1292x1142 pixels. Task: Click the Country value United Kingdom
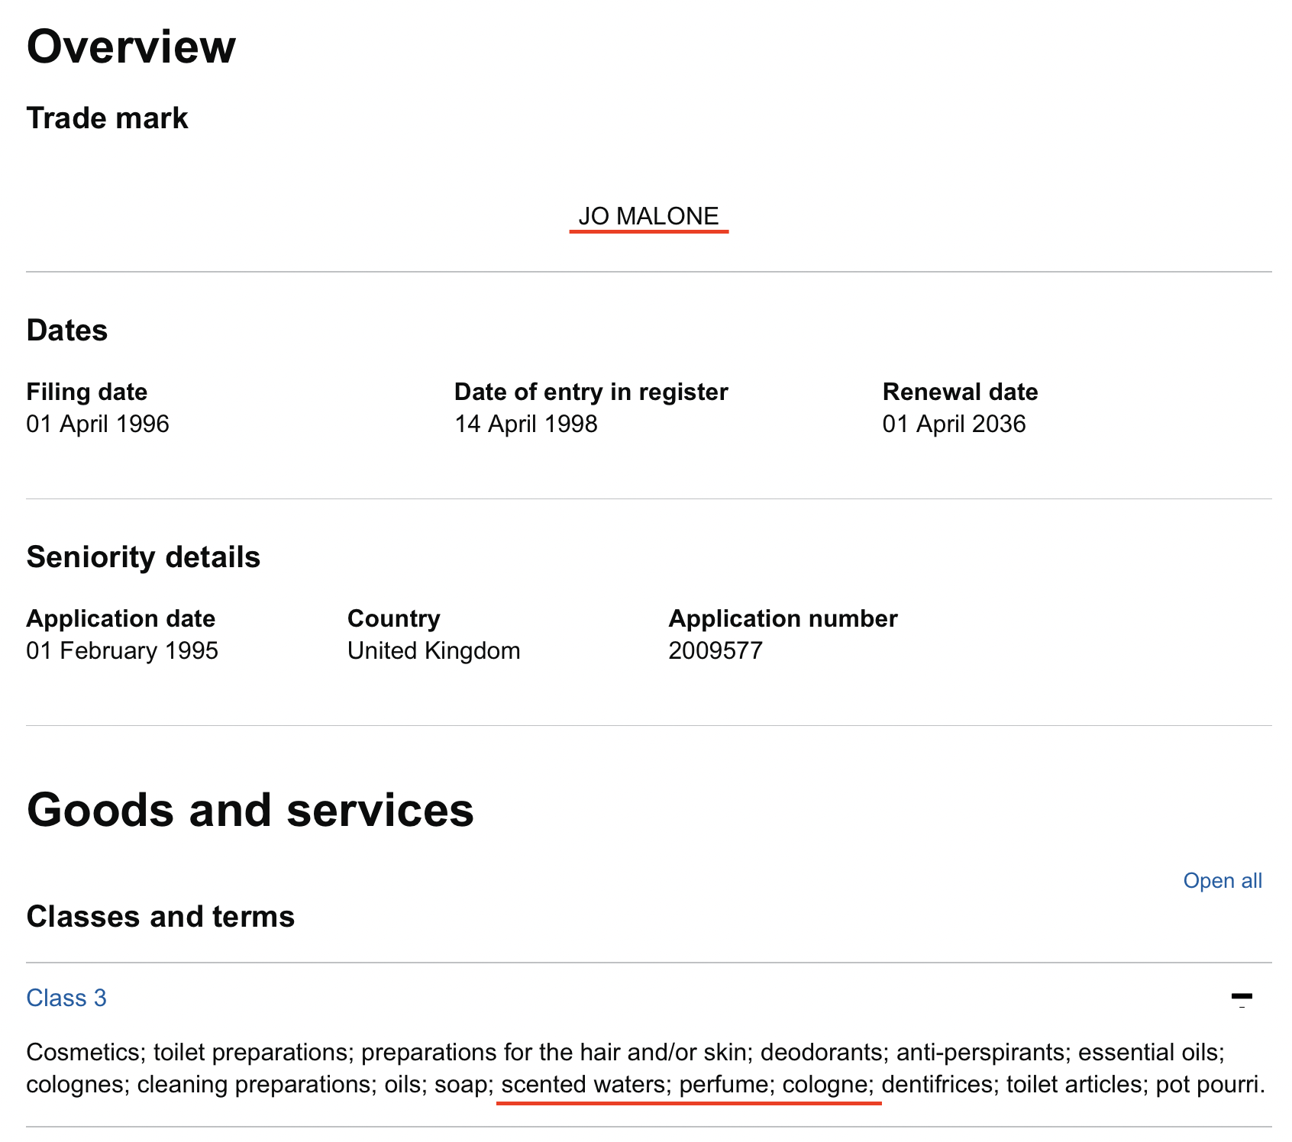(434, 650)
